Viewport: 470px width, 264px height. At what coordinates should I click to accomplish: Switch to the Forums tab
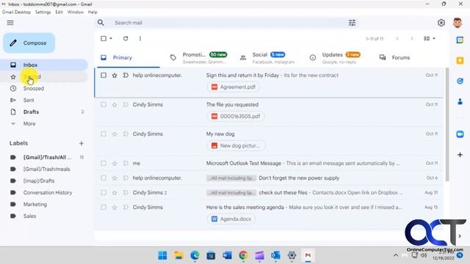pyautogui.click(x=395, y=57)
